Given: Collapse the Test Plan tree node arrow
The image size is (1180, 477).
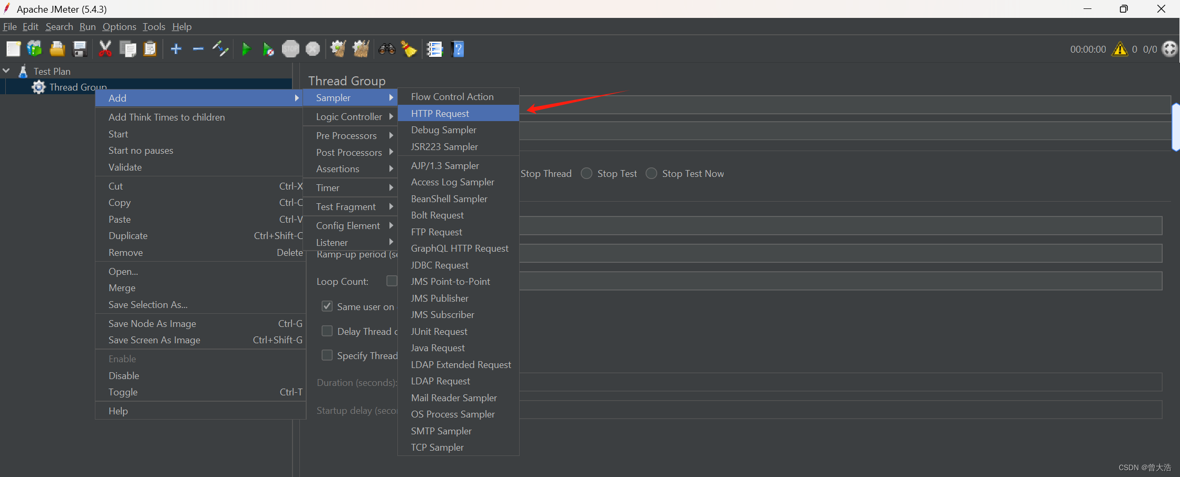Looking at the screenshot, I should tap(6, 70).
